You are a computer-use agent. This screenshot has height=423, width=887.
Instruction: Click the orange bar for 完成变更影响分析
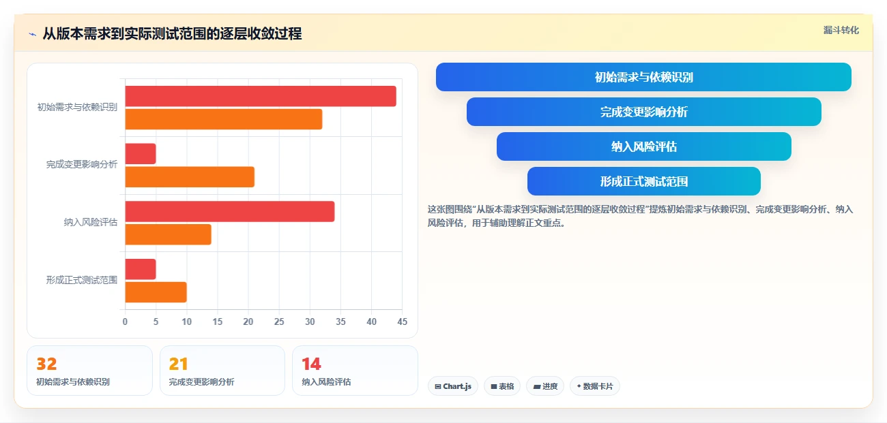pos(190,177)
